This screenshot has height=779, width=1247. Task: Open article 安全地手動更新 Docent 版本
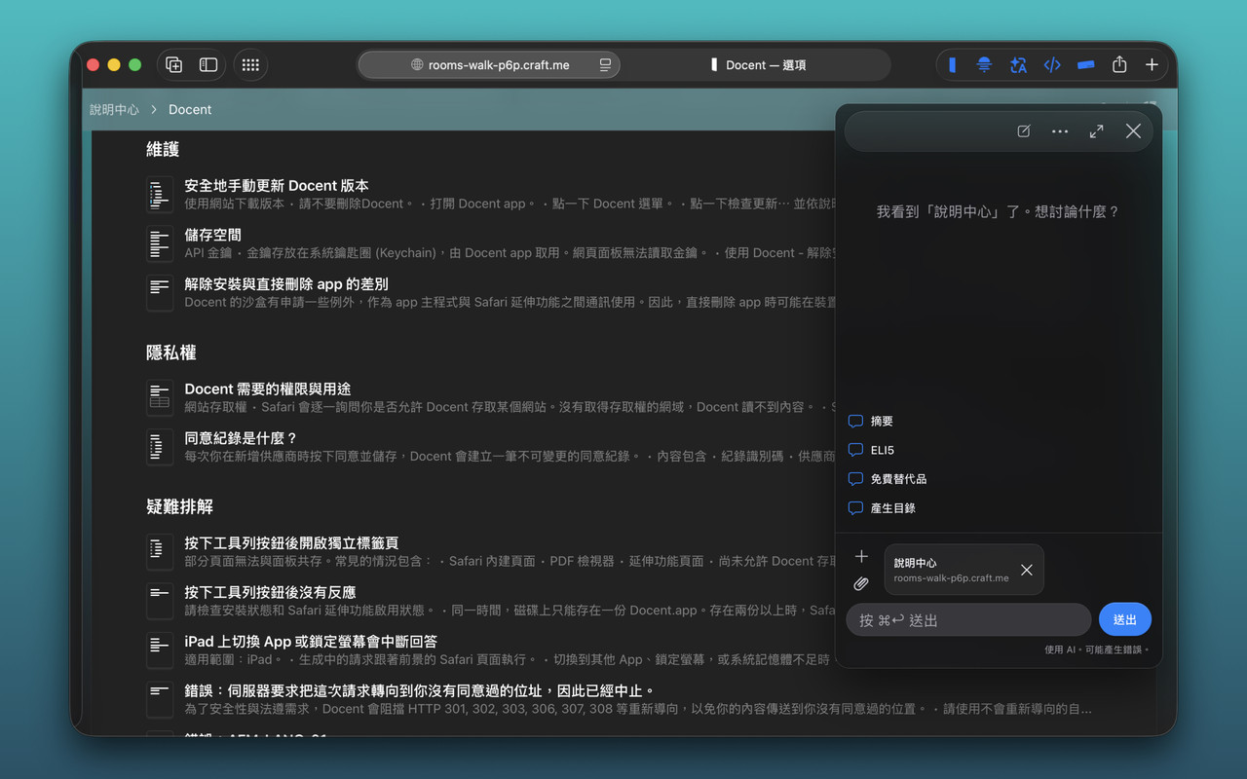coord(277,186)
